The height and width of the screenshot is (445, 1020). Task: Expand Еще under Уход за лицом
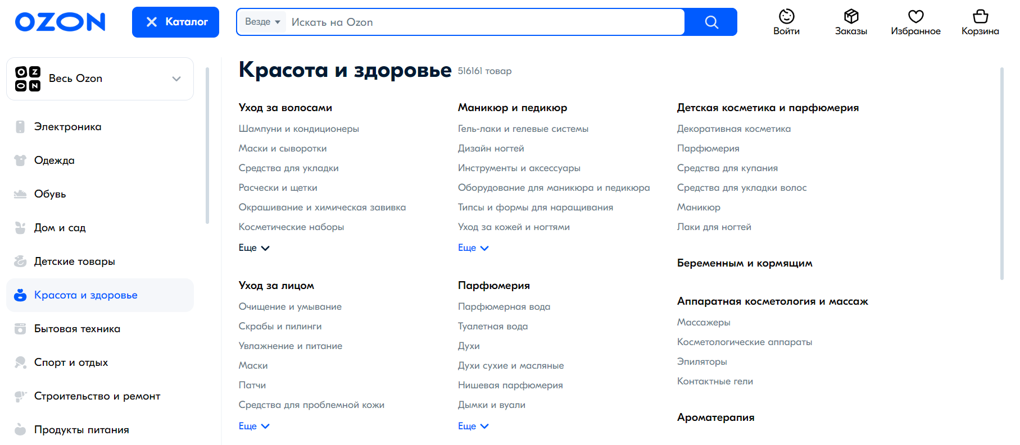[x=254, y=426]
